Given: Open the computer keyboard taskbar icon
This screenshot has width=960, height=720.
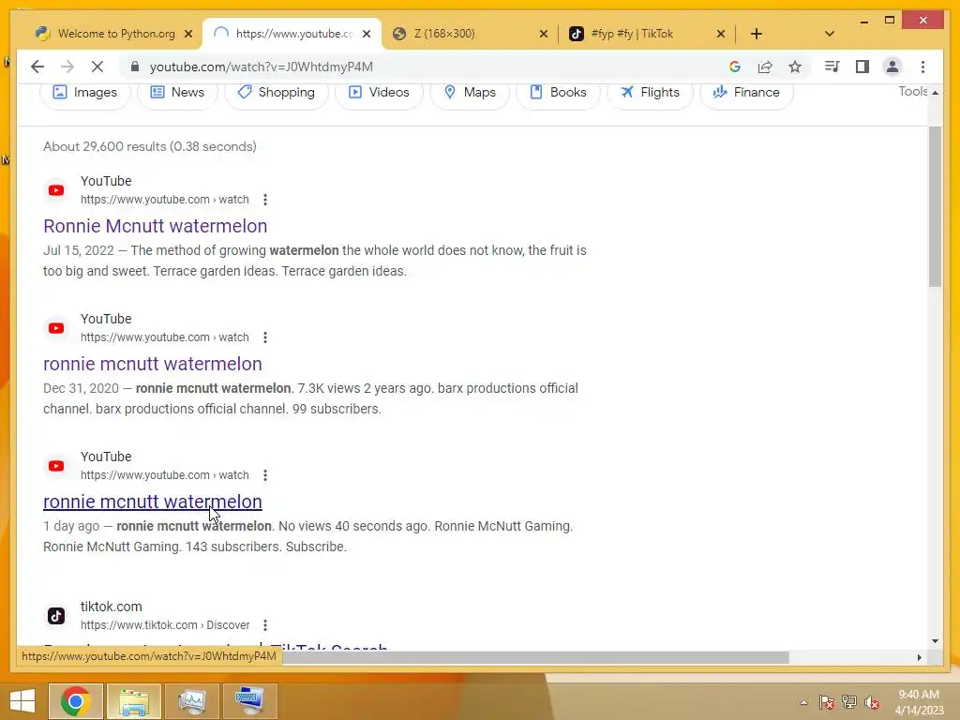Looking at the screenshot, I should coord(250,701).
